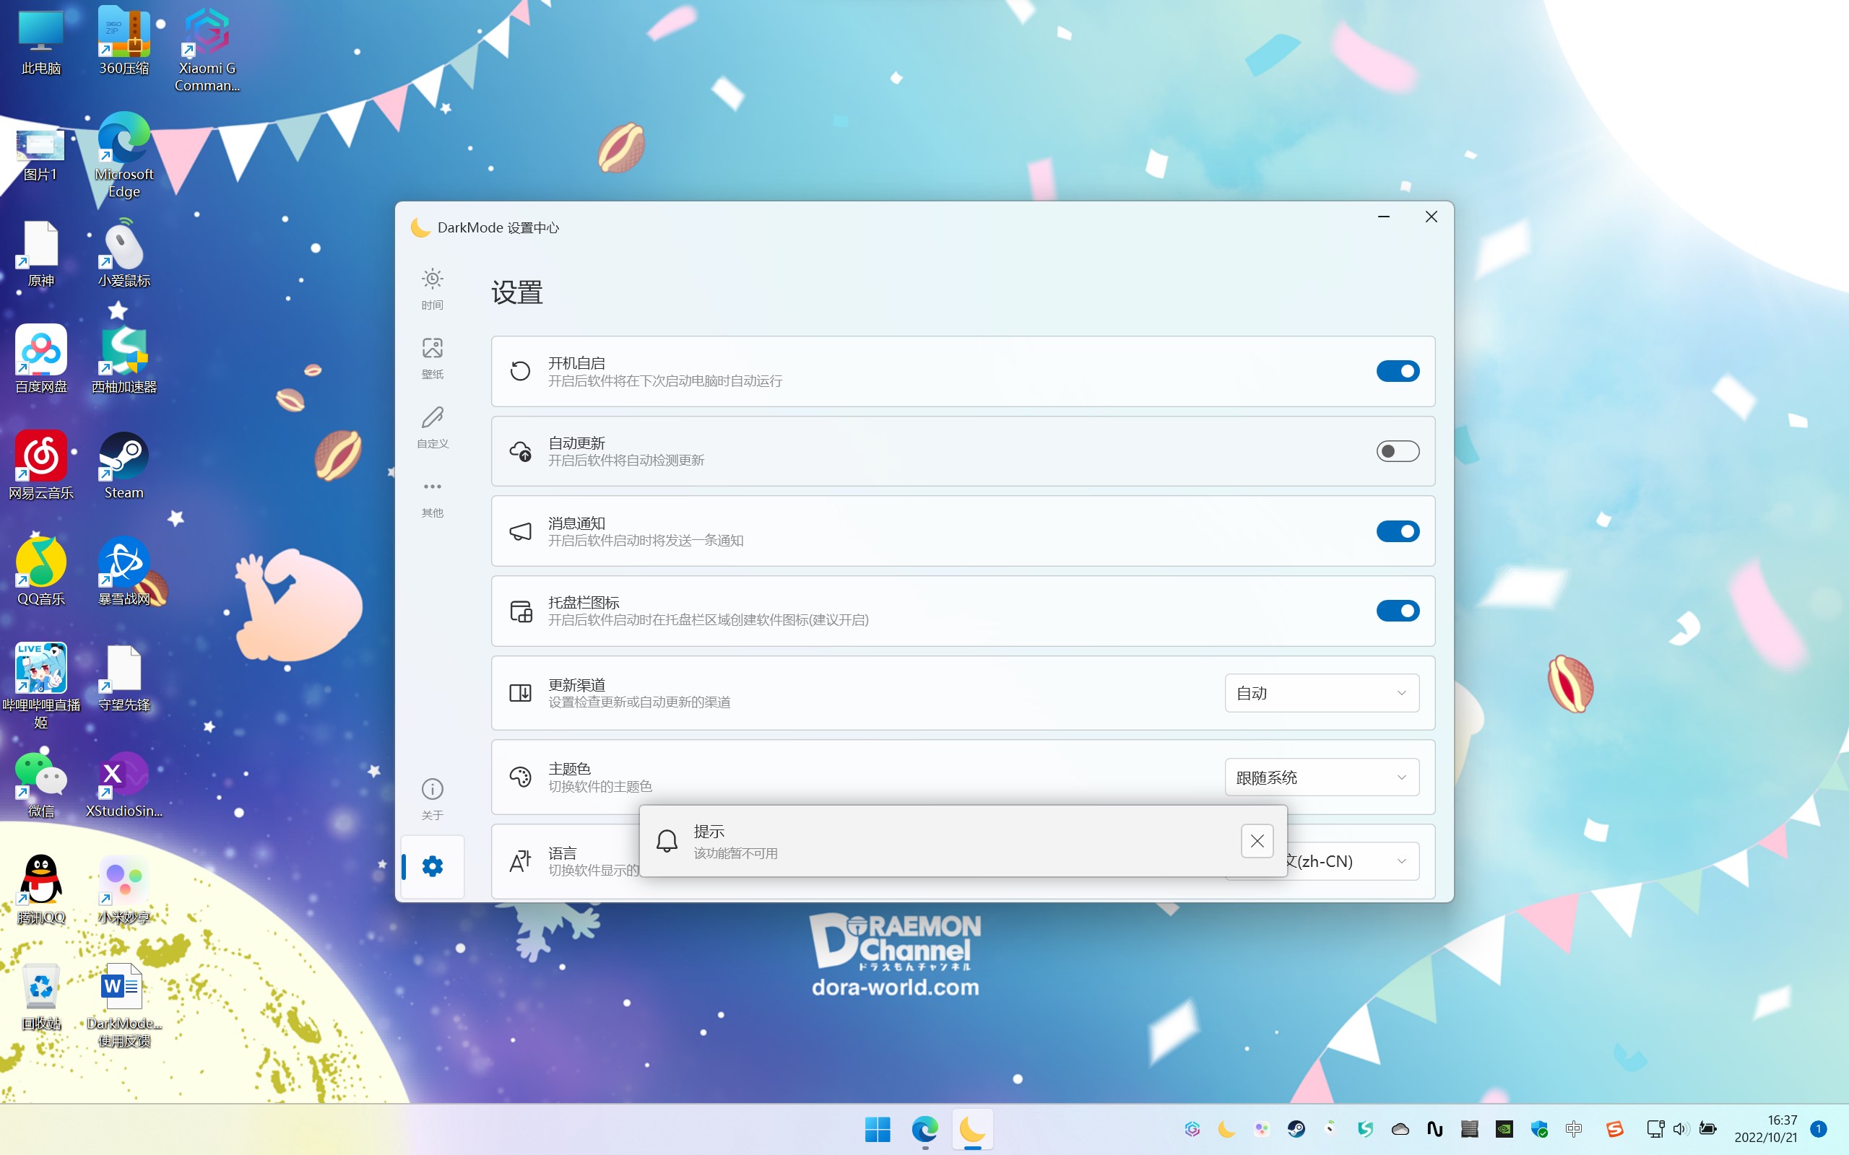Click the DarkMode moon icon in title bar
This screenshot has height=1155, width=1849.
(420, 227)
